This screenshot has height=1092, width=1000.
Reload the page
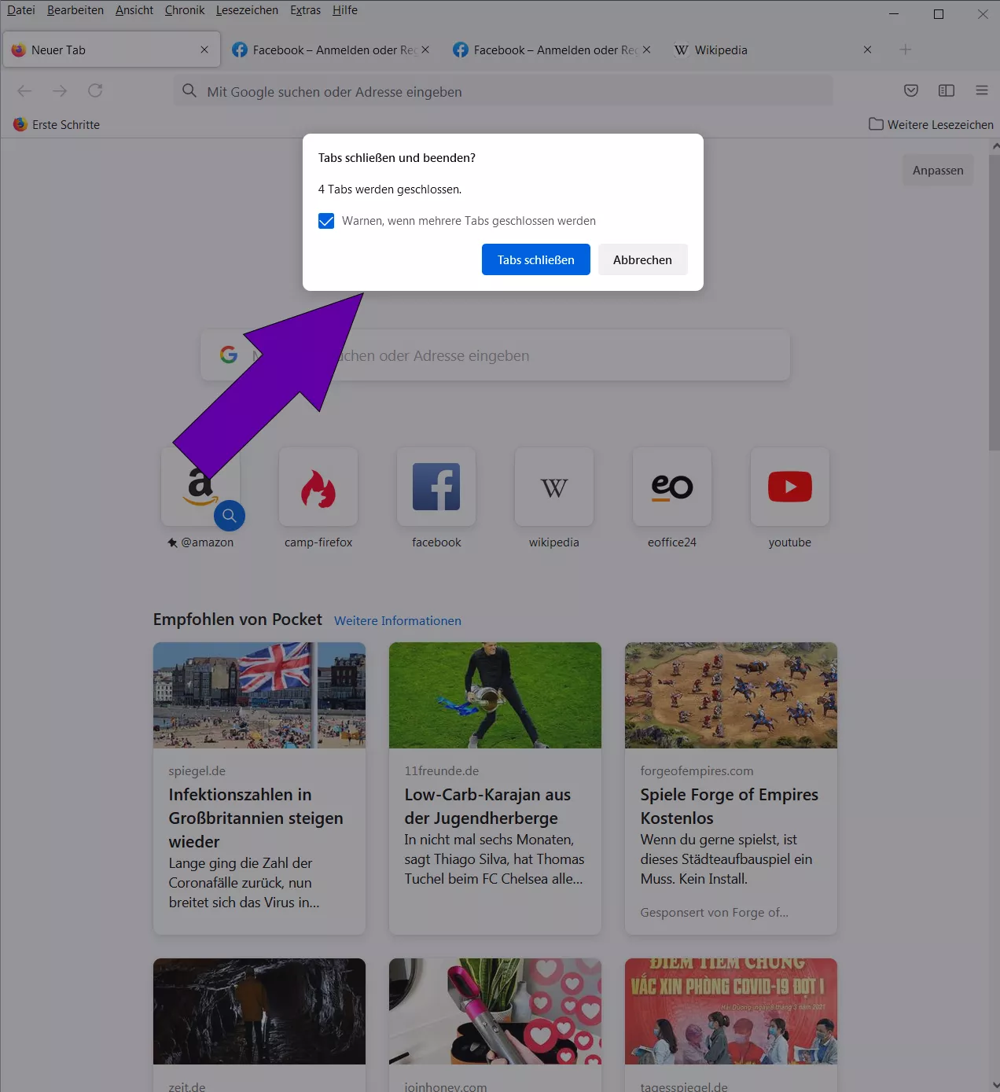95,91
